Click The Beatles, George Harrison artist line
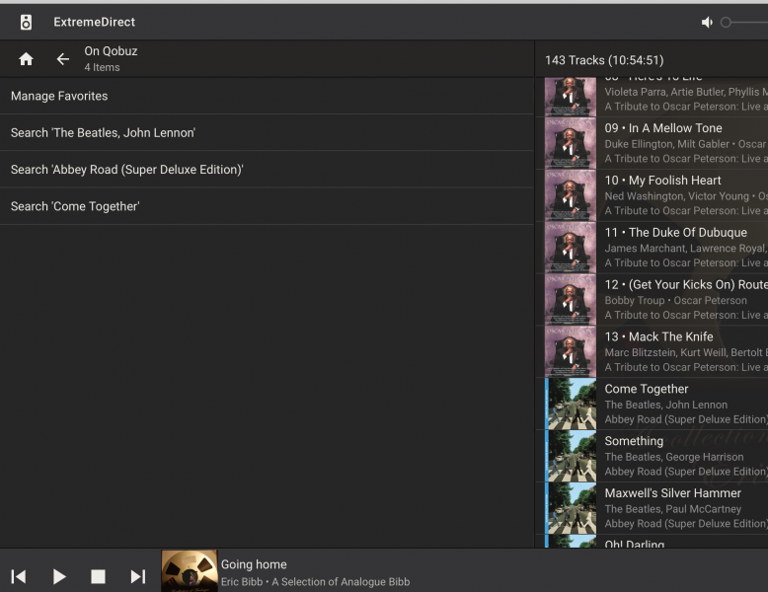Viewport: 768px width, 592px height. coord(674,457)
